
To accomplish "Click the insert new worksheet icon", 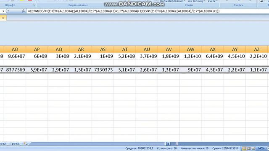I will (x=26, y=144).
